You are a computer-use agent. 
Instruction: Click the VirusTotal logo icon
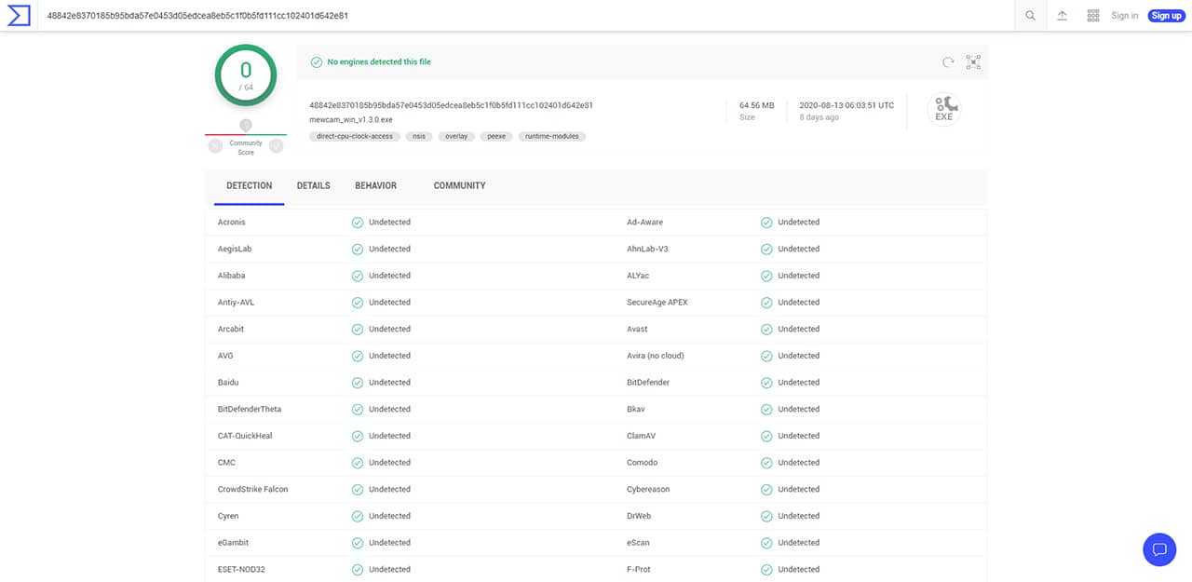click(x=19, y=15)
